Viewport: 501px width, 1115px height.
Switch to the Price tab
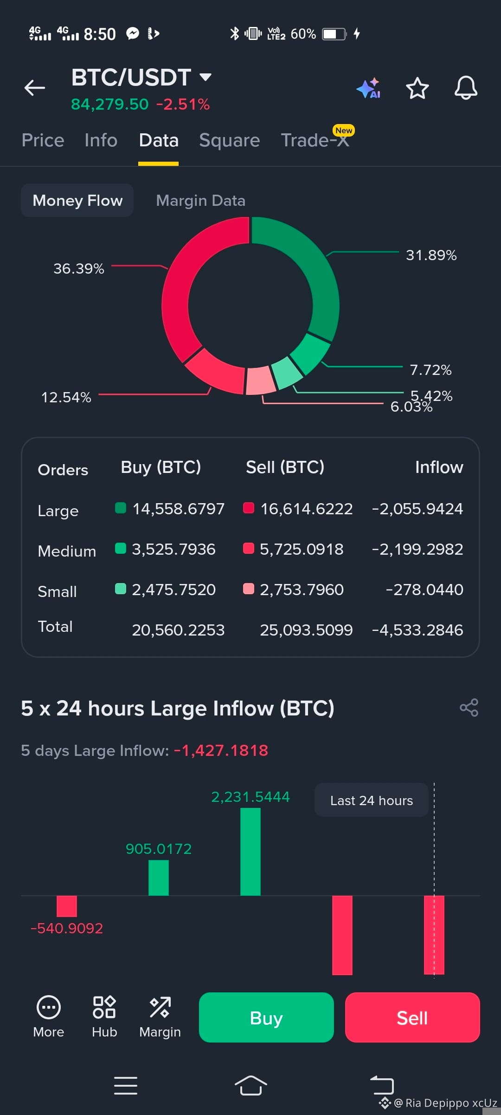coord(43,140)
